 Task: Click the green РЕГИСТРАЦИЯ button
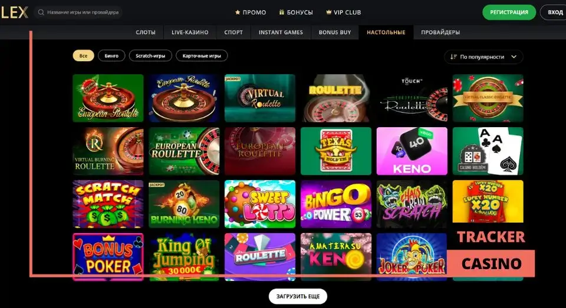[509, 12]
